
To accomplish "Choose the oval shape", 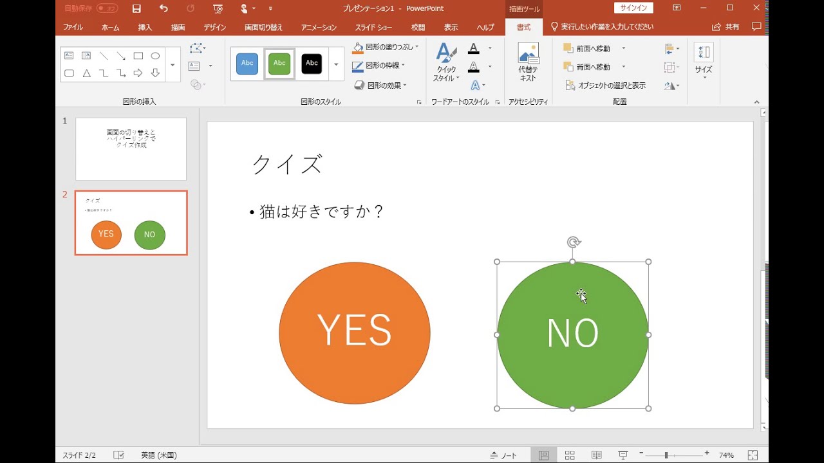I will coord(155,56).
